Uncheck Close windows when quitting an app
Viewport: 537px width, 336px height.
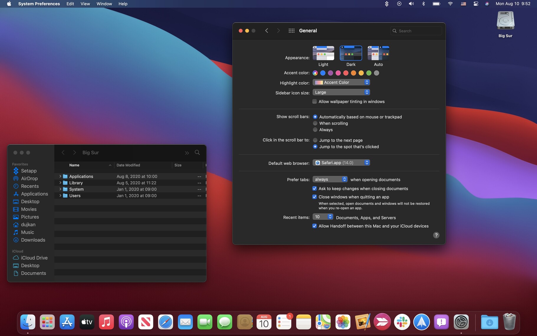[x=315, y=197]
